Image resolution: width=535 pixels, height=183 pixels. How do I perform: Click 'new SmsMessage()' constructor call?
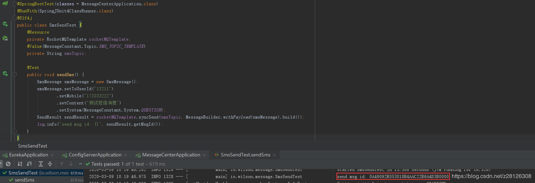(116, 82)
